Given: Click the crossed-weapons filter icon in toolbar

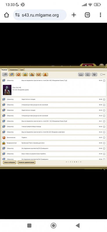Looking at the screenshot, I should 39,75.
